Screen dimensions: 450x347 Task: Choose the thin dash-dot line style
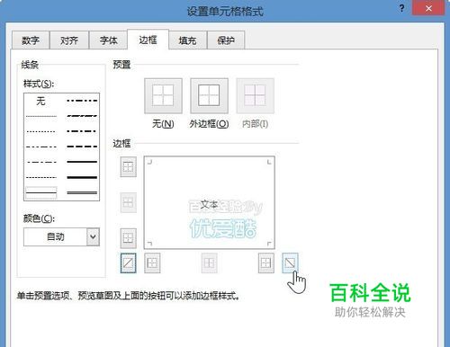[x=41, y=162]
